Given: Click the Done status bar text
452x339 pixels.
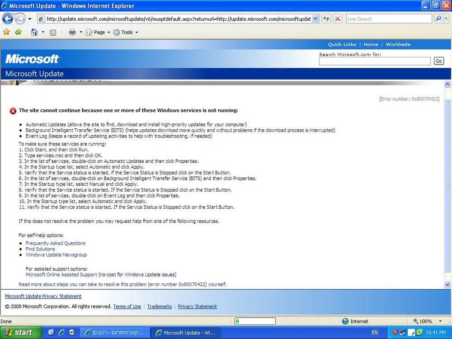Looking at the screenshot, I should [x=6, y=321].
